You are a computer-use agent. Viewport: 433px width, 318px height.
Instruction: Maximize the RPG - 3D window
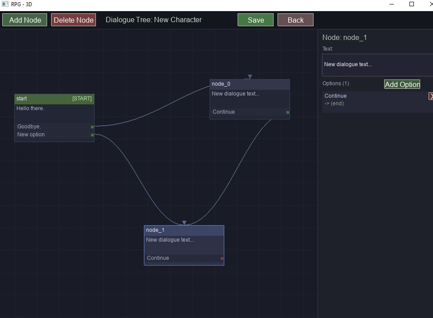point(411,4)
